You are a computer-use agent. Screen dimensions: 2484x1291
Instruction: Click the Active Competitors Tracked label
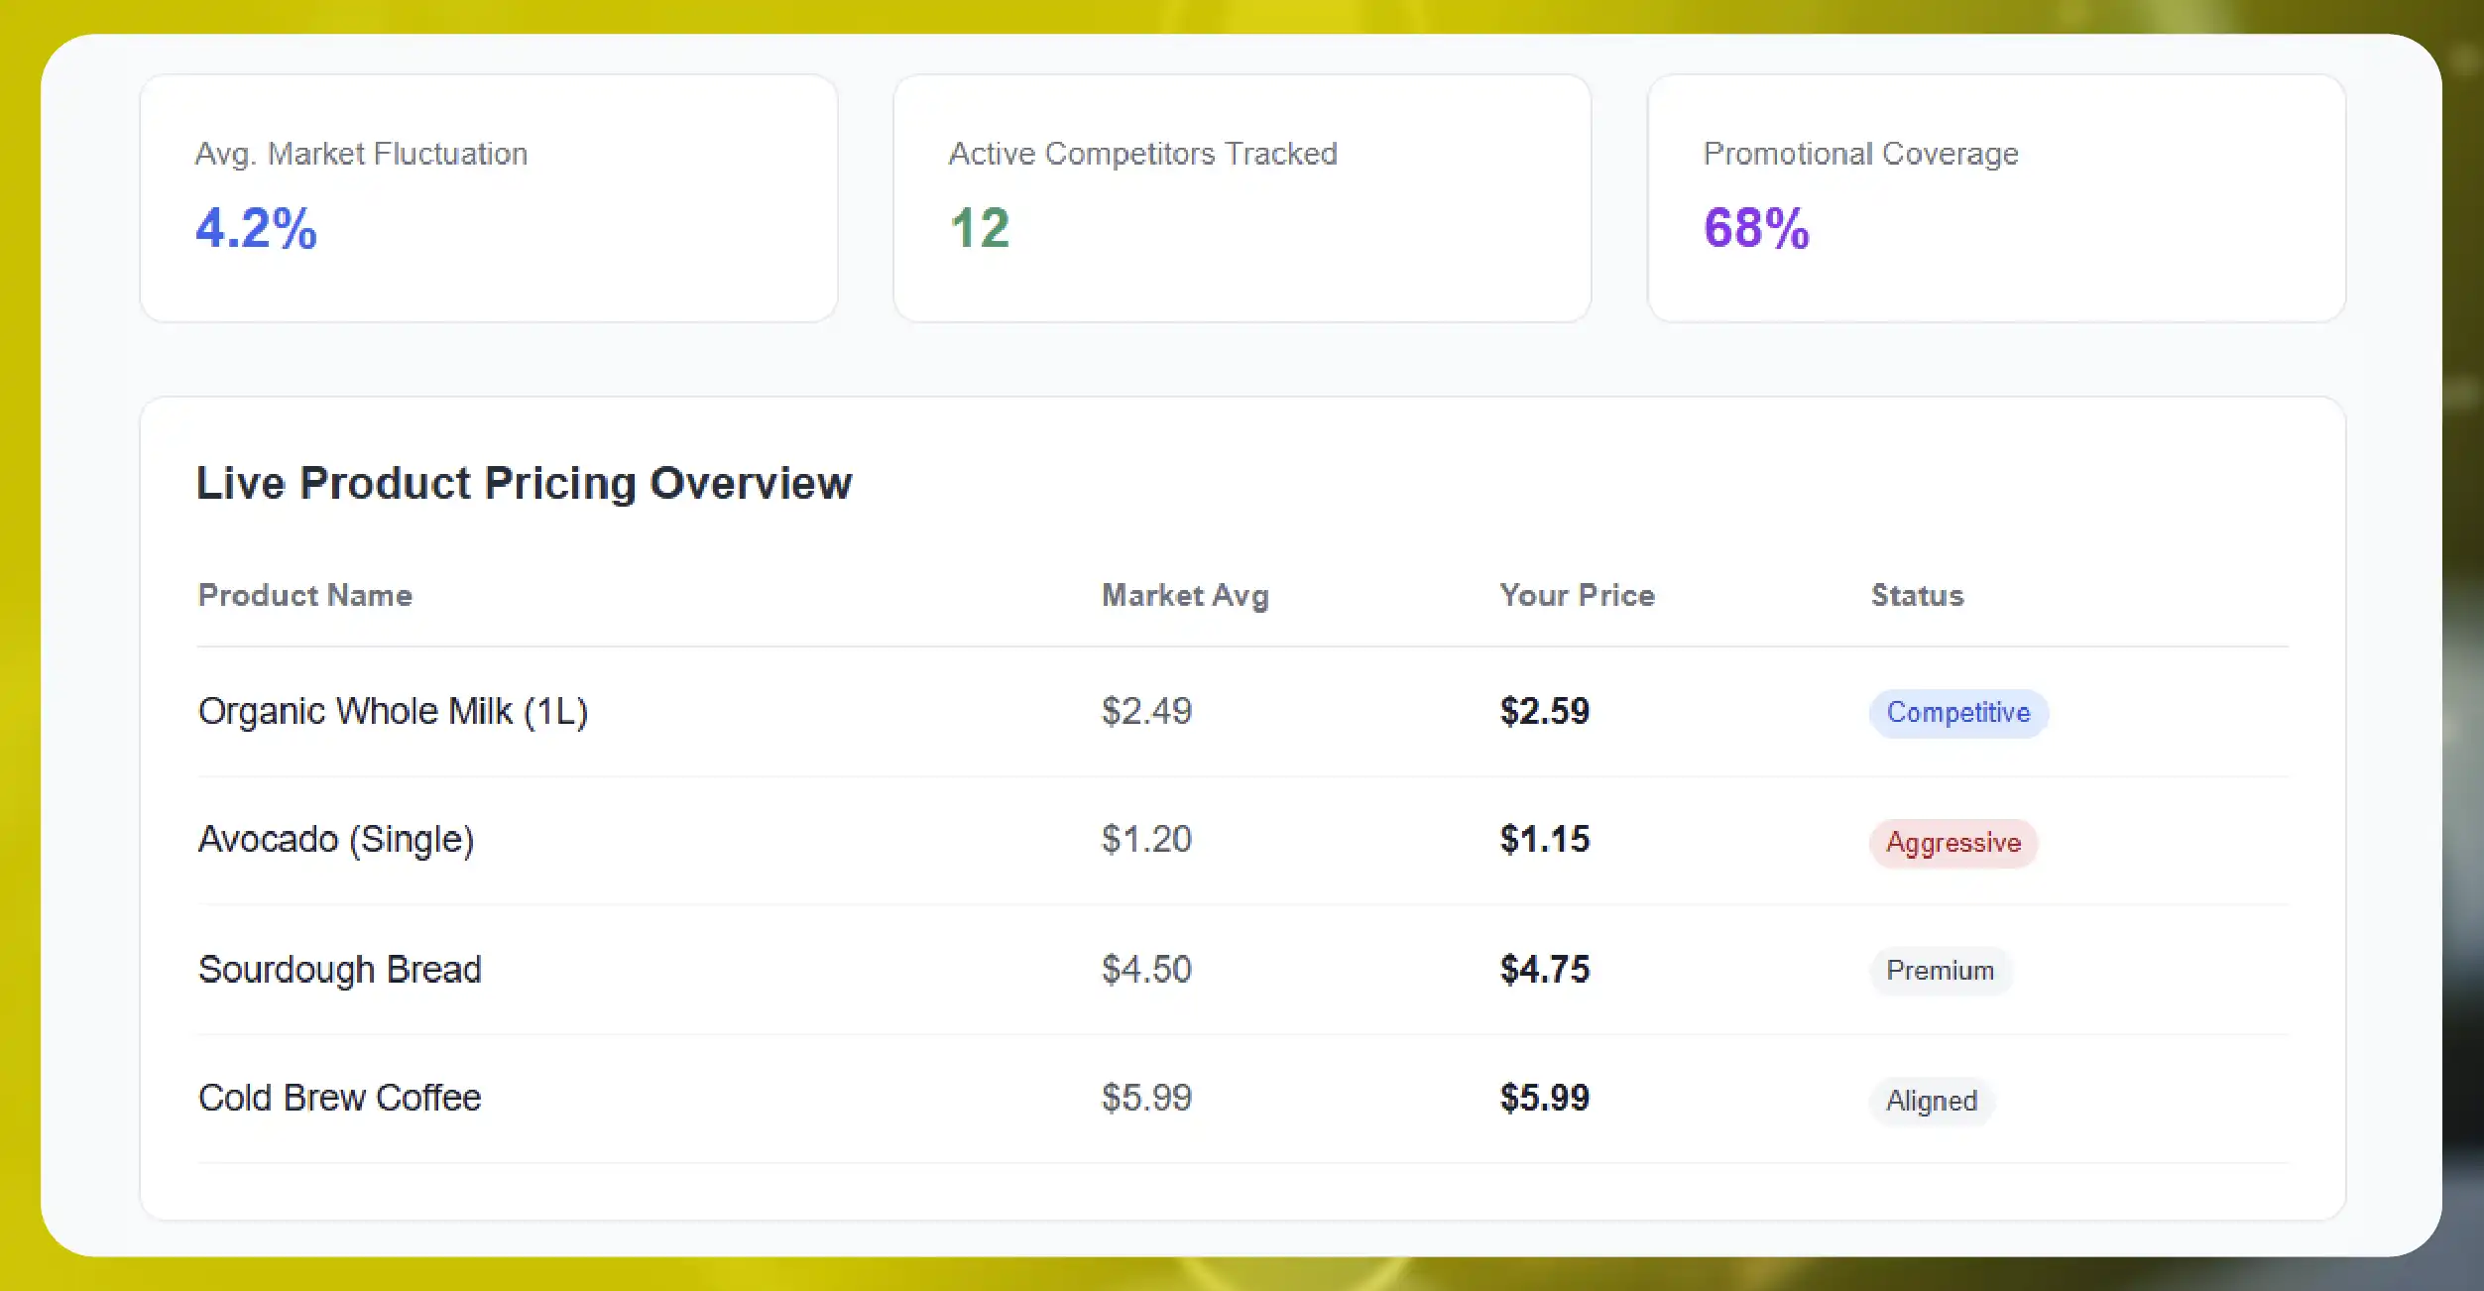[1142, 154]
